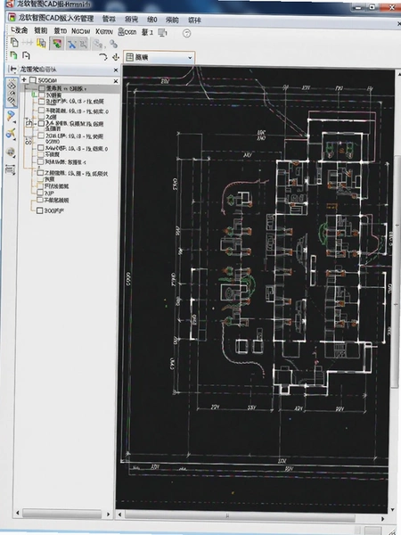Select the top diamond icon in left vertical toolbar

pyautogui.click(x=12, y=85)
